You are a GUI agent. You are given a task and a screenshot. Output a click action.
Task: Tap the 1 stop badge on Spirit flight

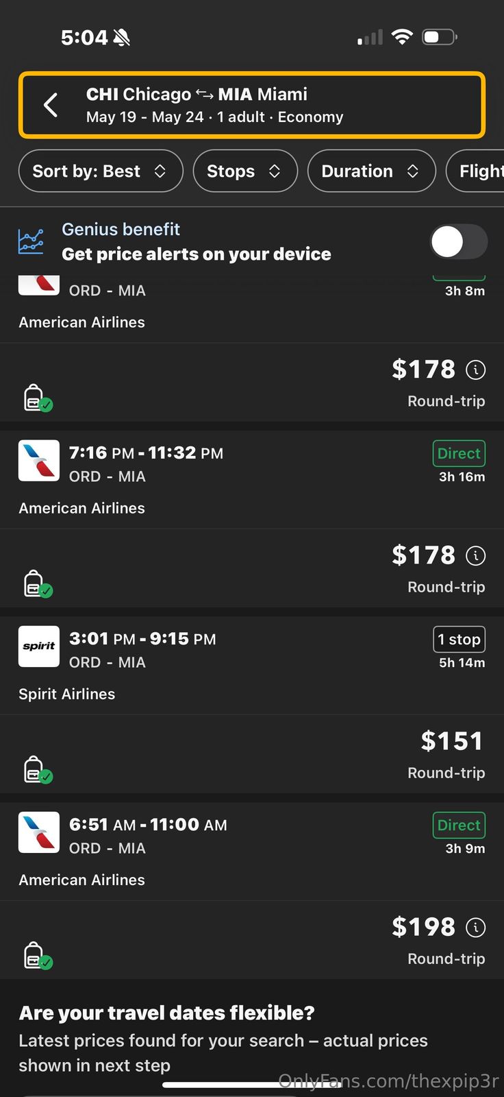[459, 640]
